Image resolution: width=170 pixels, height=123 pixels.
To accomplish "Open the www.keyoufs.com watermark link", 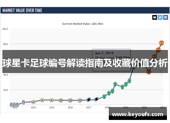I will (x=138, y=114).
